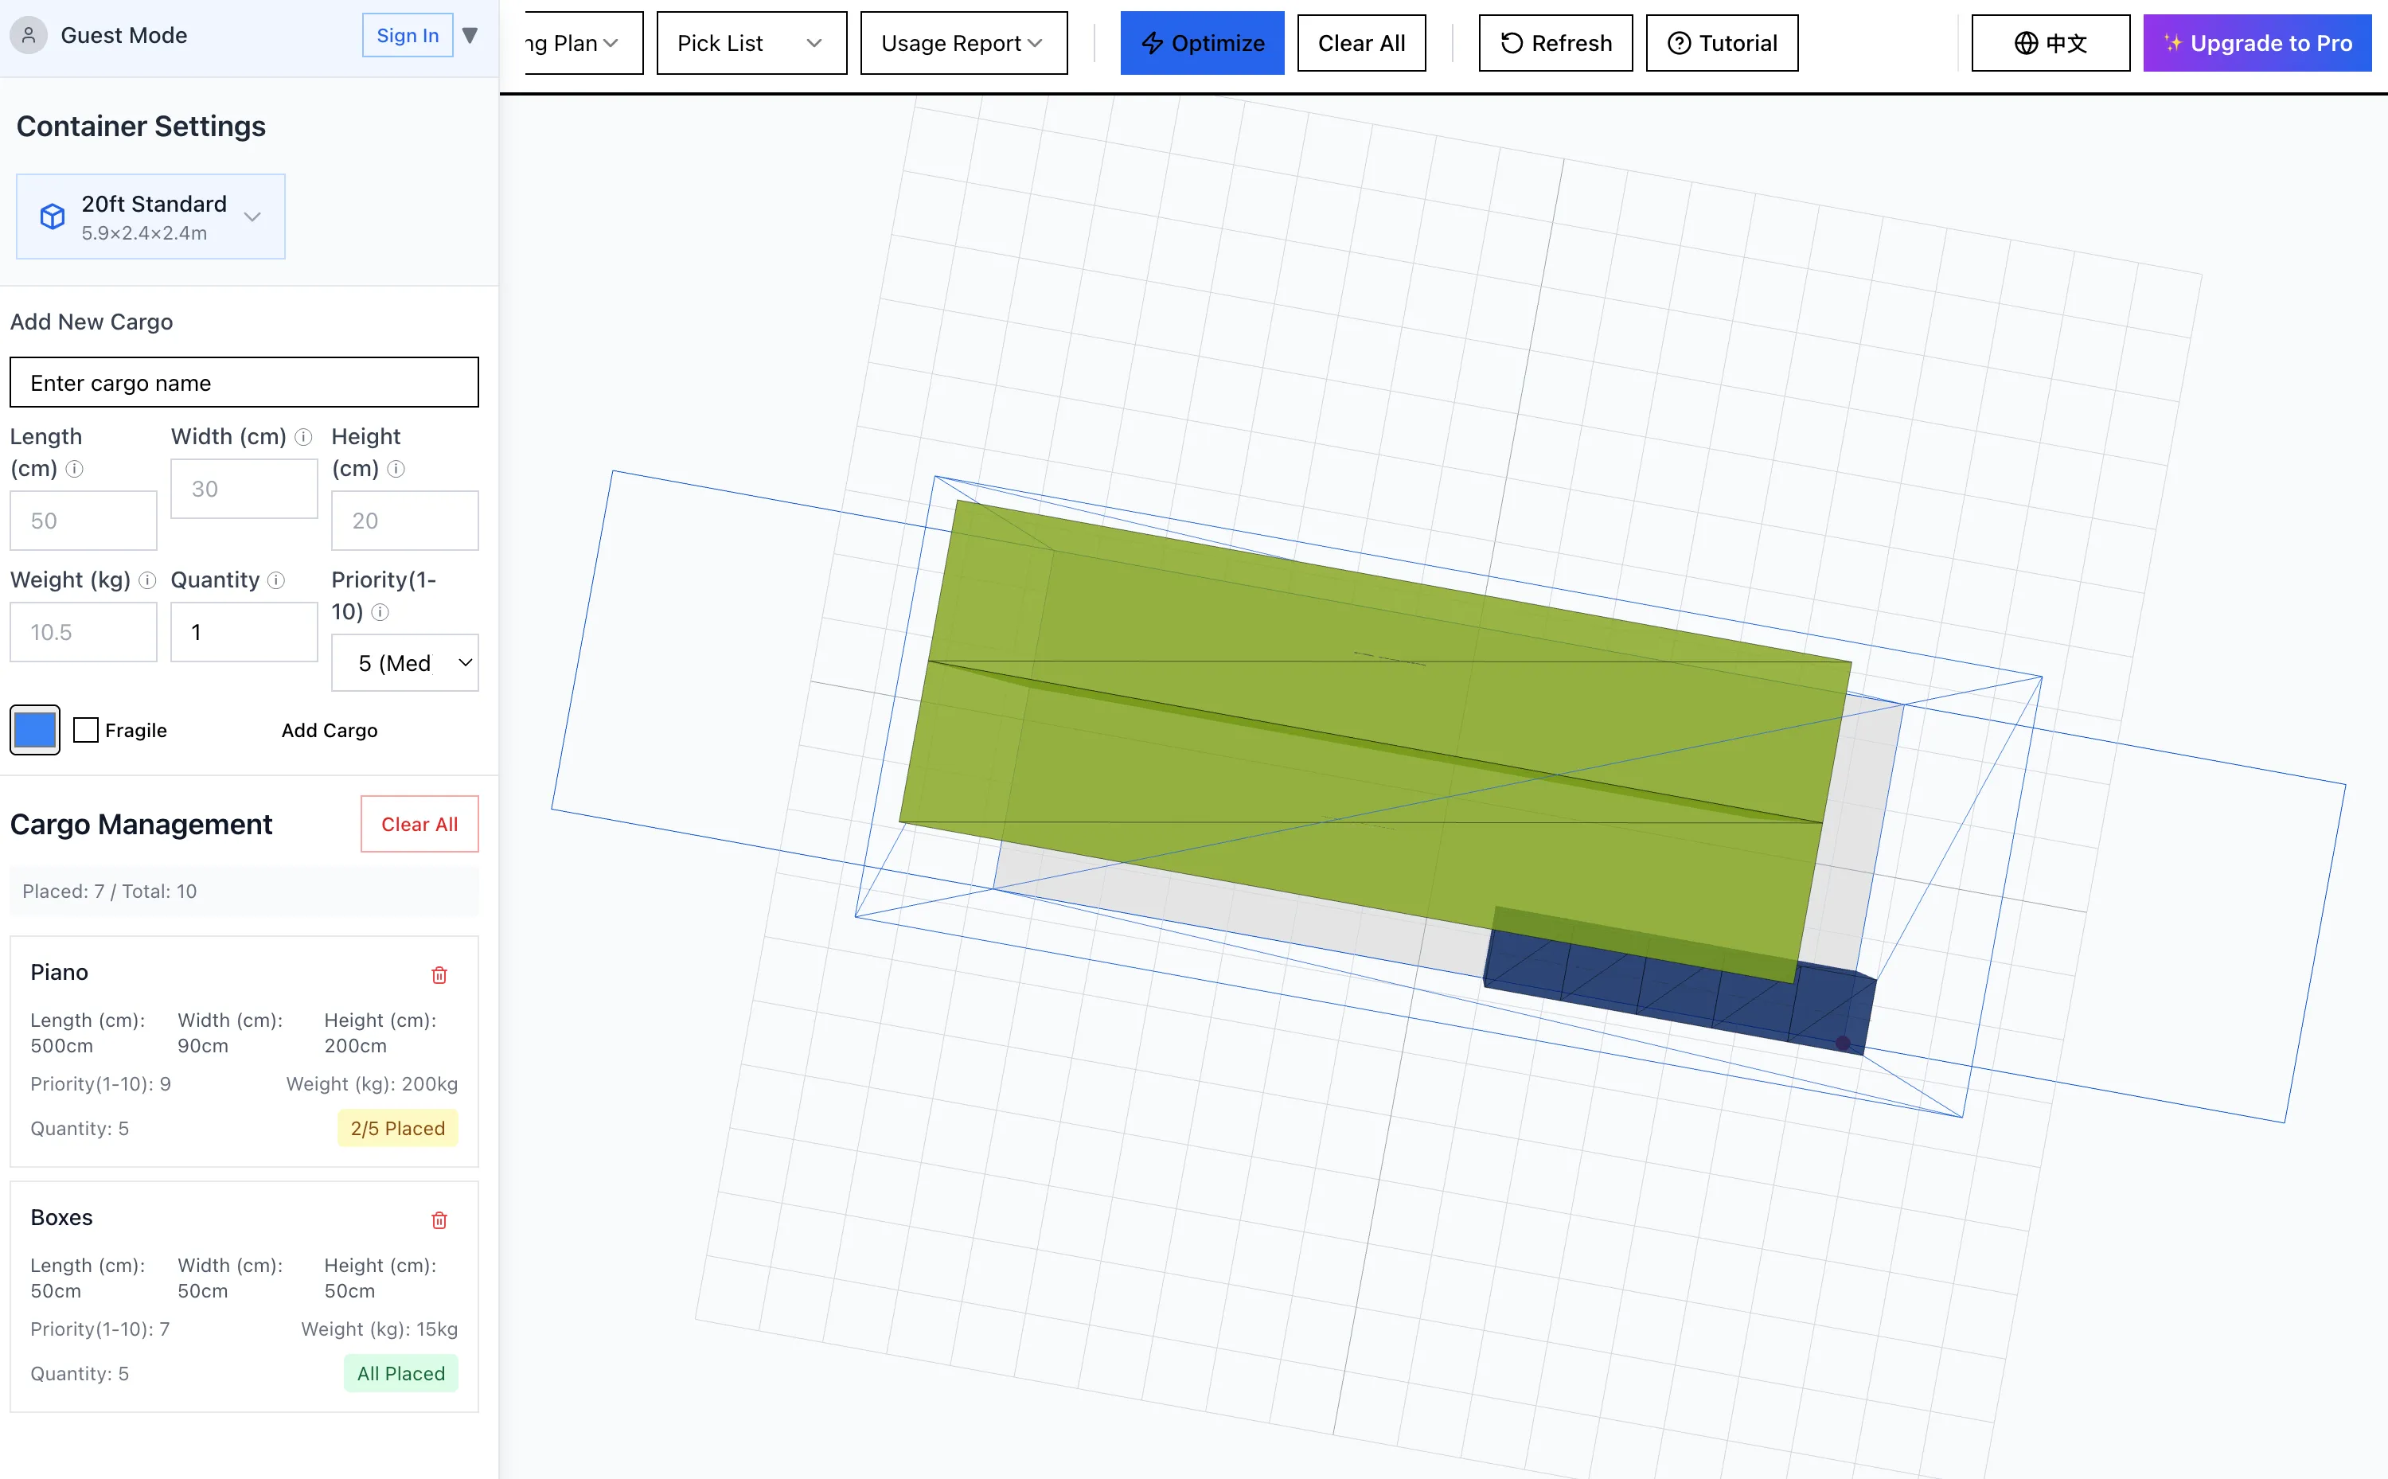Open the Priority level dropdown showing 5 (Med)
2388x1479 pixels.
click(x=405, y=662)
